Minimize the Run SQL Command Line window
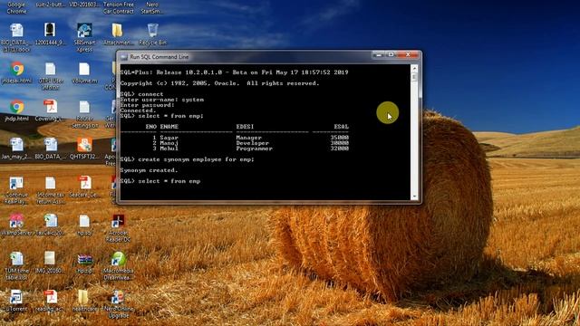The width and height of the screenshot is (580, 326). tap(378, 54)
